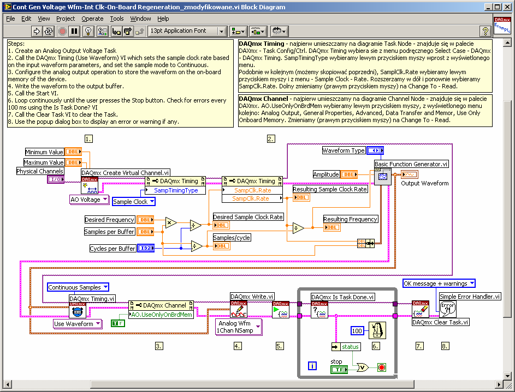Screen dimensions: 515x392
Task: Click Desired Frequency DBL terminal
Action: (x=145, y=220)
